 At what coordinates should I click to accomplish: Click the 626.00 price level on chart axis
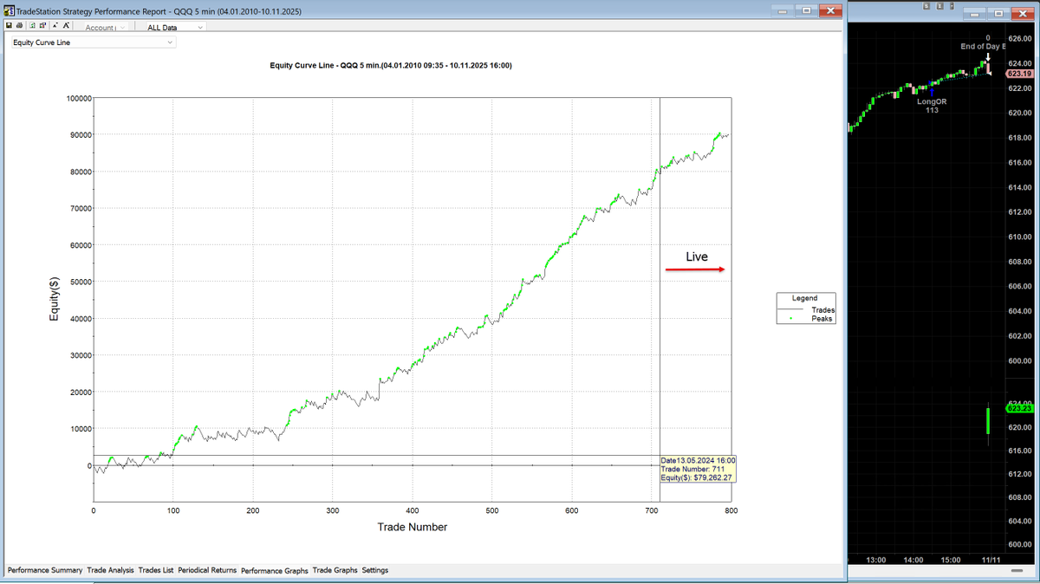pos(1020,38)
